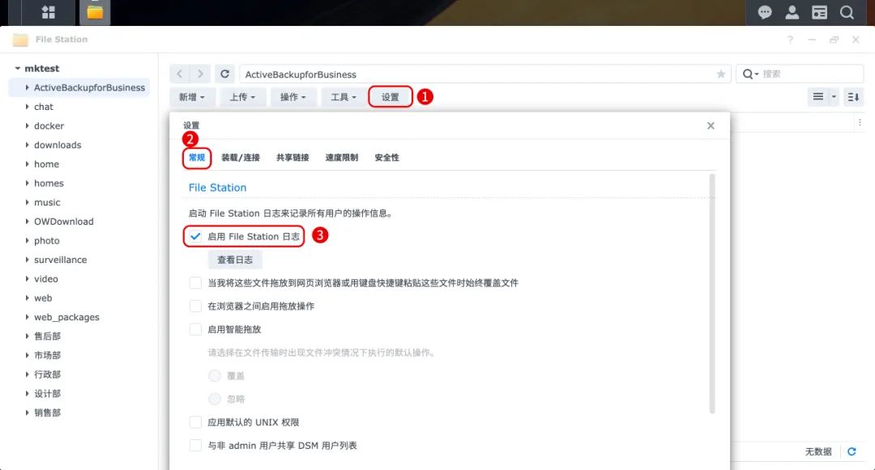The width and height of the screenshot is (875, 470).
Task: Click the 设置 toolbar button
Action: [391, 97]
